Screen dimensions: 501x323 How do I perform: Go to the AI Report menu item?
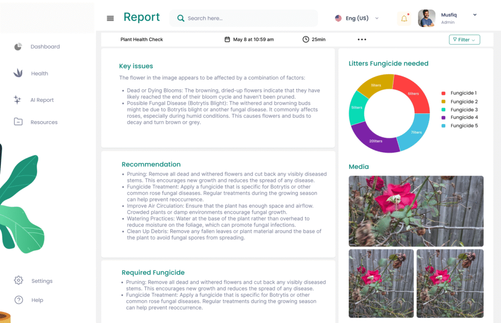pos(42,100)
